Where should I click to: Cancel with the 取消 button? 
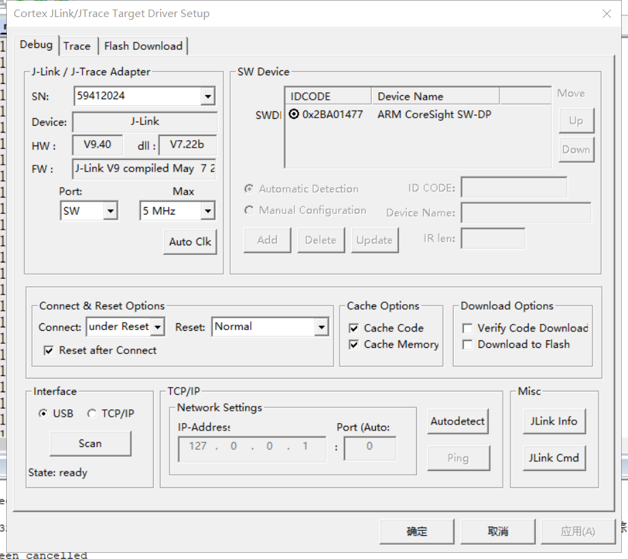[x=498, y=532]
